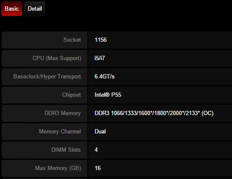The image size is (232, 179).
Task: Click the (OC) text in memory row
Action: (208, 113)
